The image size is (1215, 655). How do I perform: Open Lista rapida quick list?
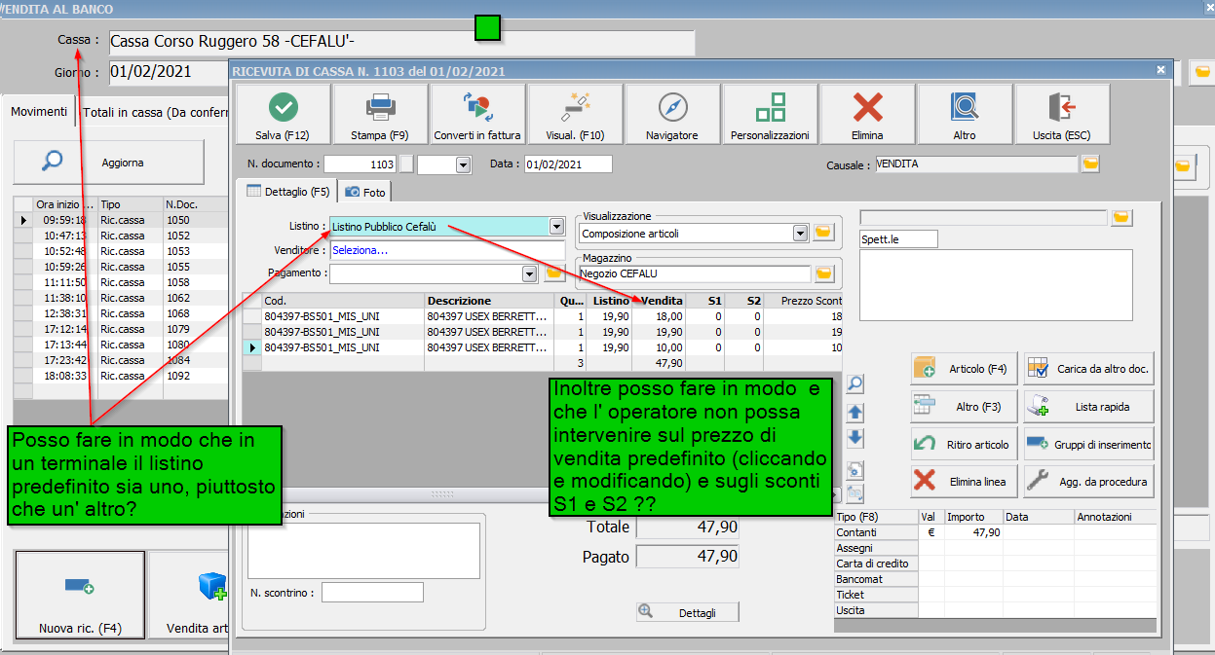coord(1089,406)
